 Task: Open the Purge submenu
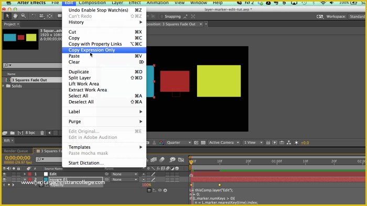tap(104, 122)
